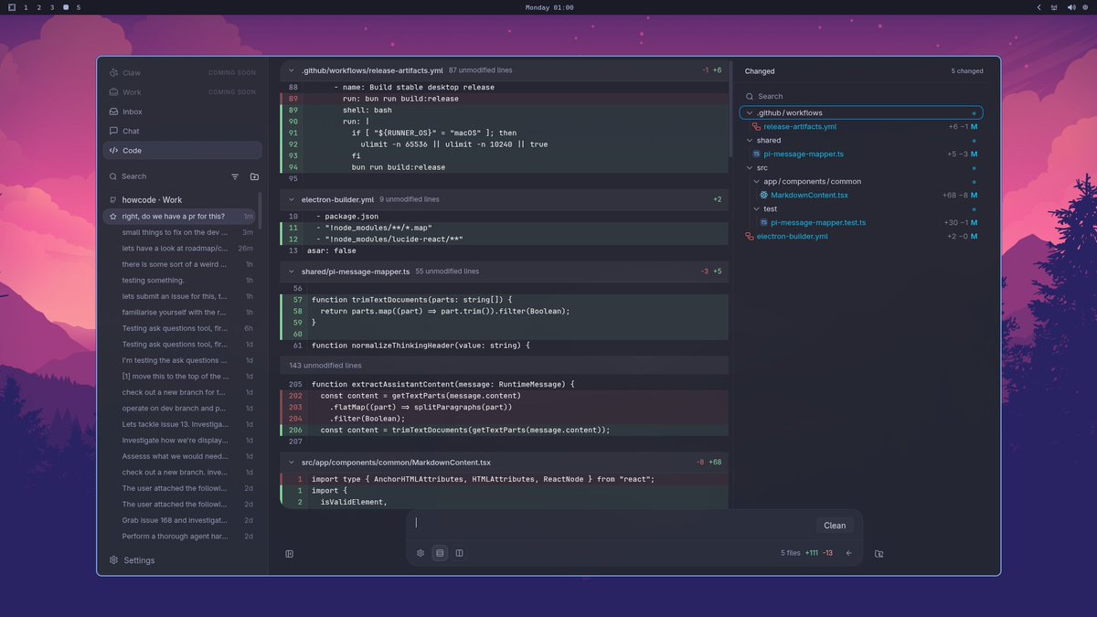
Task: Open session 'testing something.'
Action: [181, 281]
